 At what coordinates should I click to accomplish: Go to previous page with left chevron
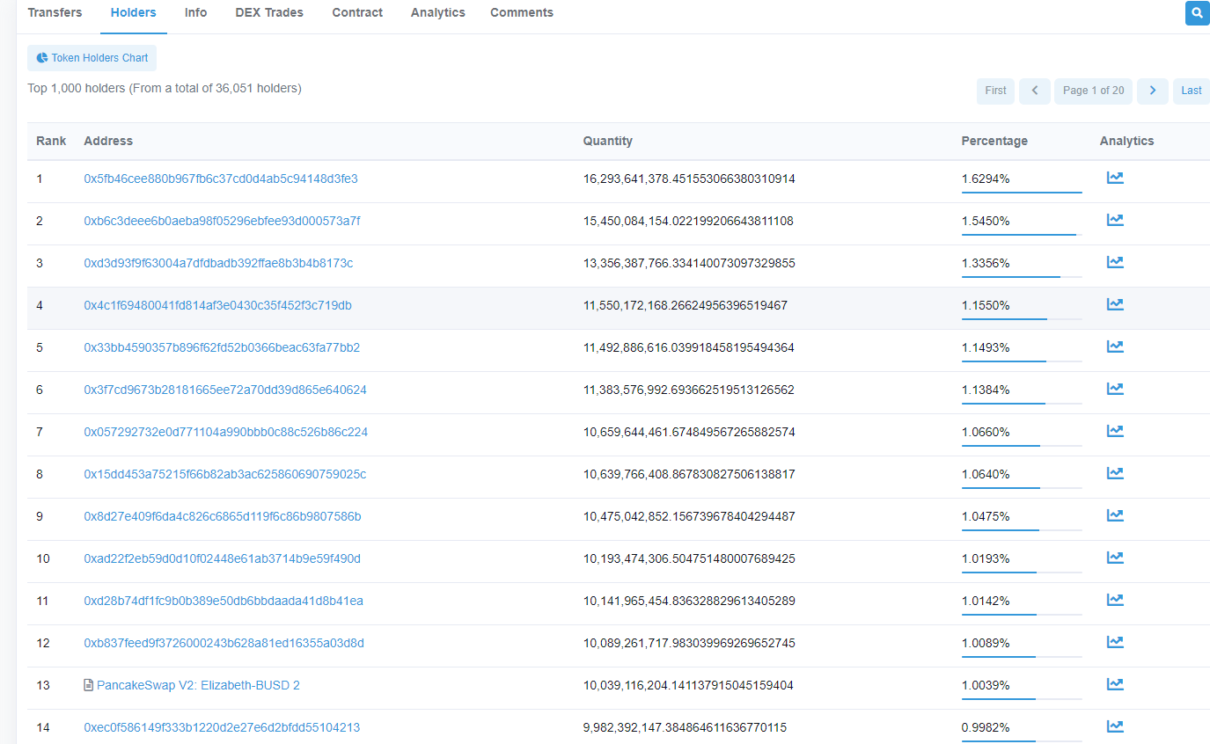click(1035, 91)
